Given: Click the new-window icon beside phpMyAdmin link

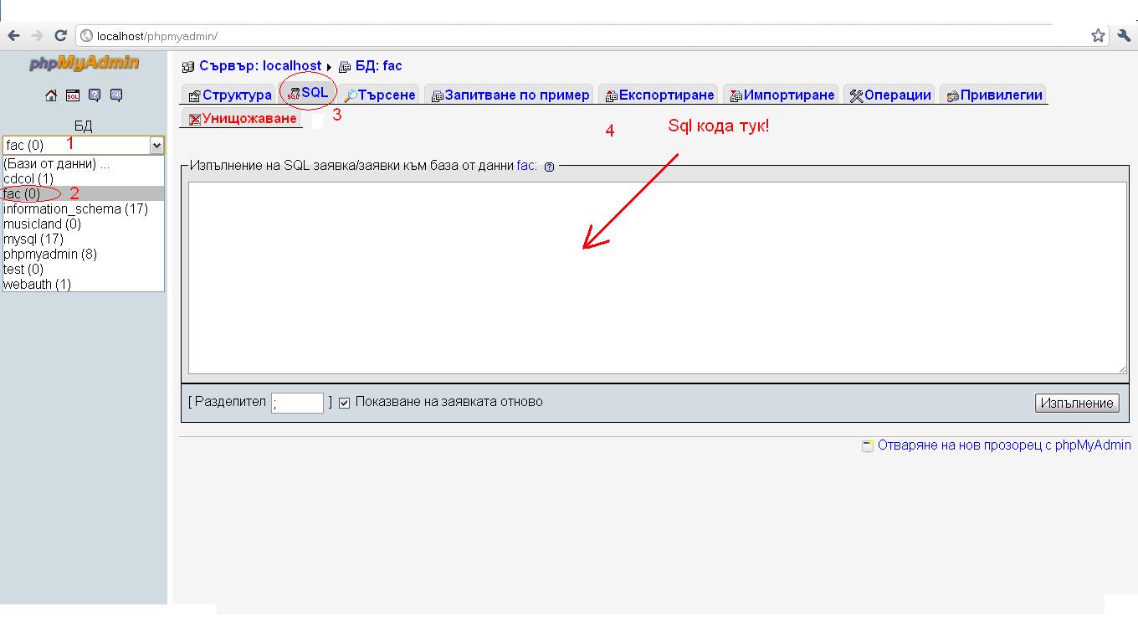Looking at the screenshot, I should (868, 445).
